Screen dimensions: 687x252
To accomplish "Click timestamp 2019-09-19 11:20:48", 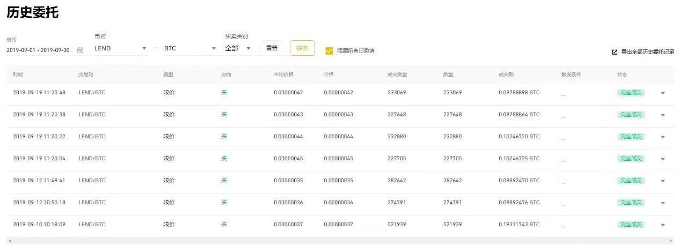I will (x=39, y=93).
